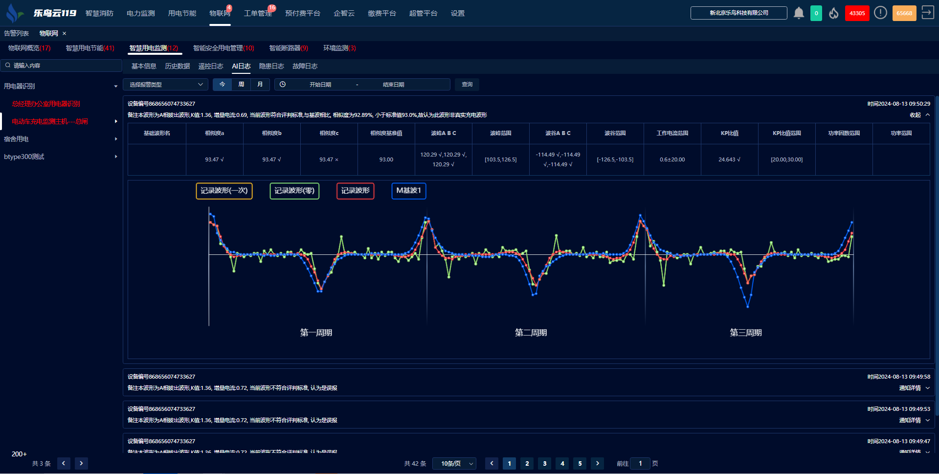Toggle 记录波形(零) green series visibility
939x474 pixels.
point(294,191)
